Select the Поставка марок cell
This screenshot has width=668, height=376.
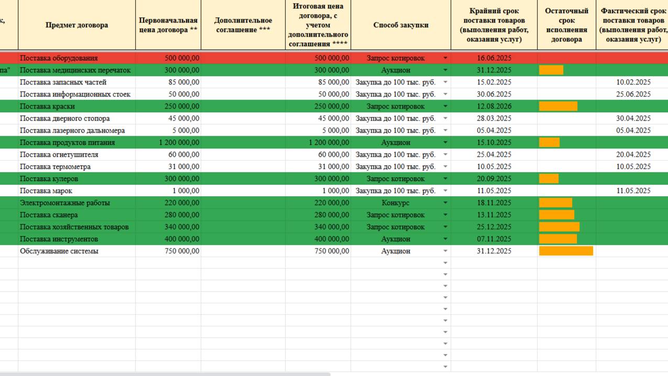pyautogui.click(x=77, y=191)
